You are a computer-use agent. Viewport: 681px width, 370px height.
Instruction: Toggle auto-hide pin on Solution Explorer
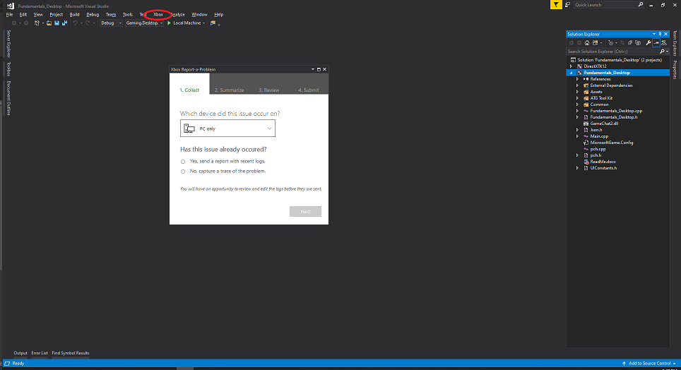point(660,34)
